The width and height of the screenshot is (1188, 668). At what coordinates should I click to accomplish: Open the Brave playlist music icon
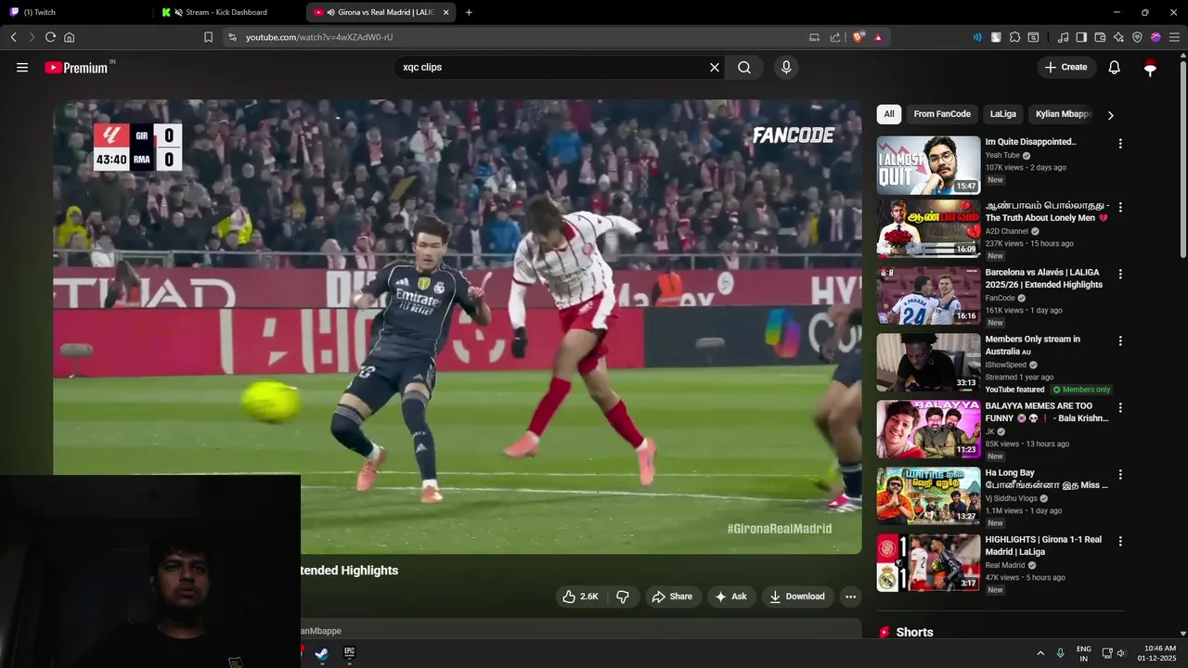[x=1064, y=37]
